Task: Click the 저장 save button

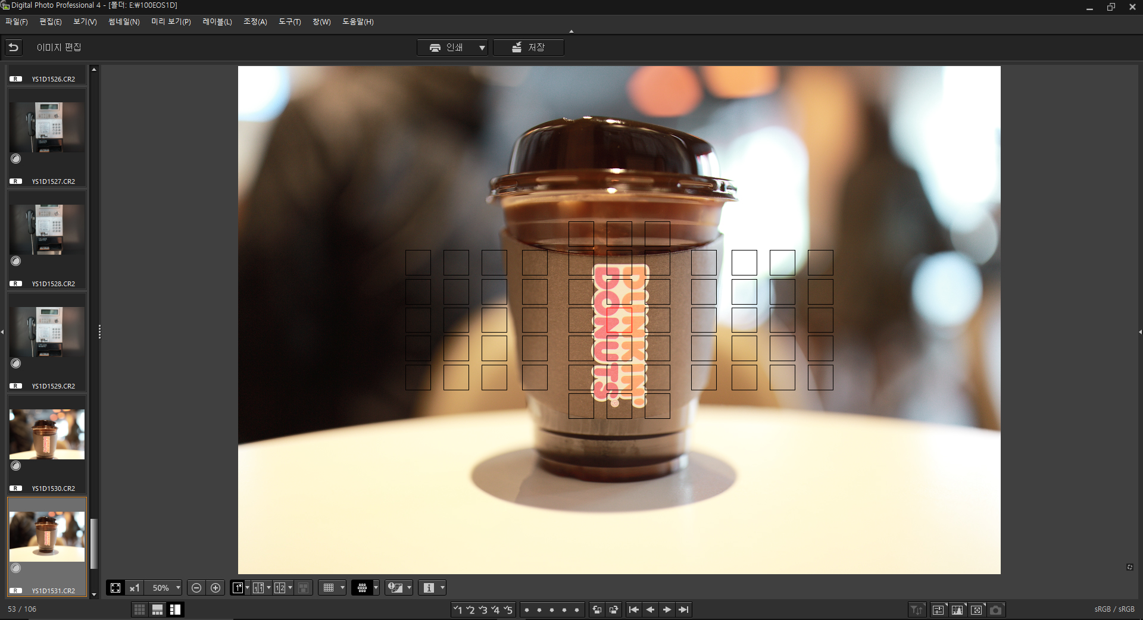Action: coord(529,48)
